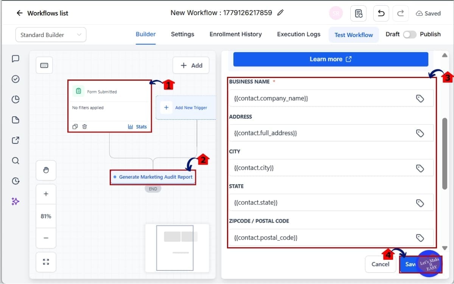Switch to the Settings tab

[182, 34]
